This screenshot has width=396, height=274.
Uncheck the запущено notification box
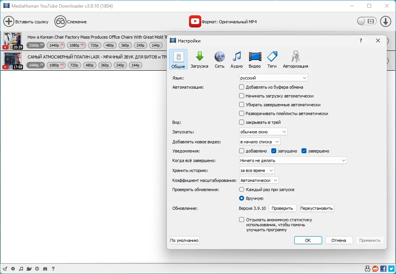(x=274, y=151)
